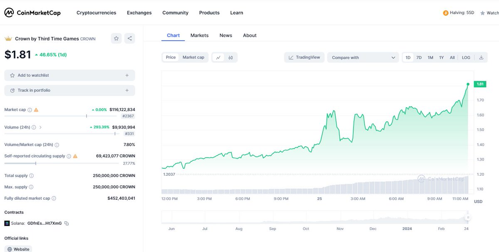Viewport: 499px width, 252px height.
Task: Click the 1.81 current price label
Action: (x=480, y=84)
